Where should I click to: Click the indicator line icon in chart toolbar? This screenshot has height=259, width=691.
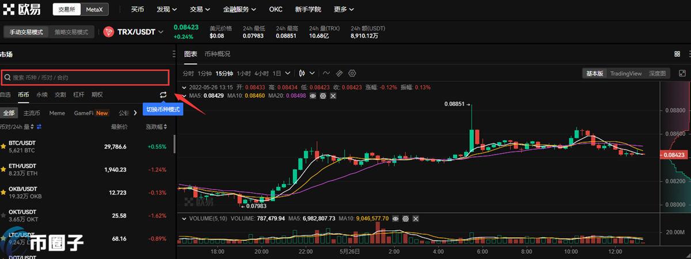pos(326,73)
